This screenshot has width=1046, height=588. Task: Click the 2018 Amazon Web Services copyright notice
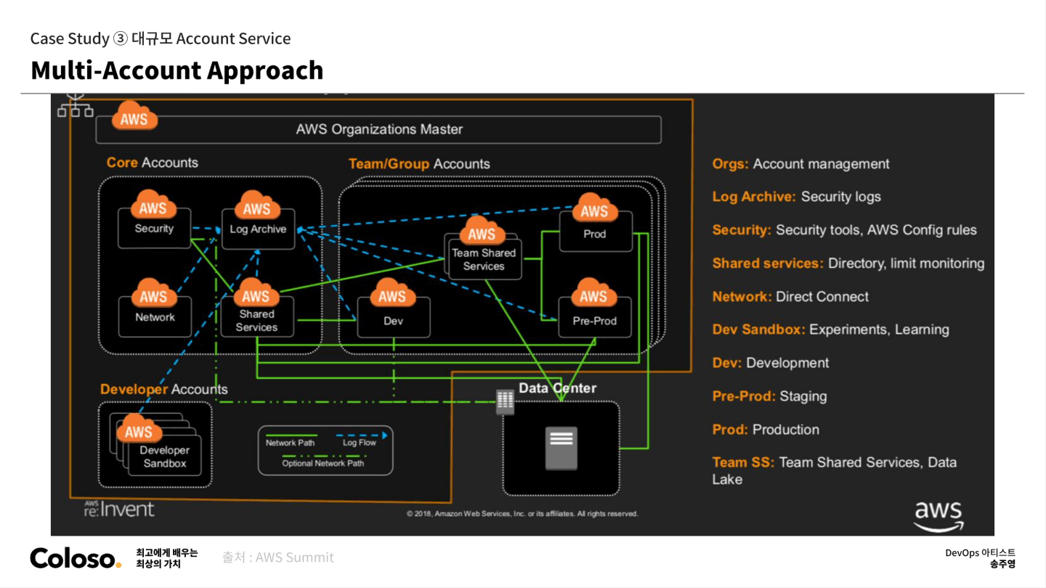pyautogui.click(x=522, y=514)
